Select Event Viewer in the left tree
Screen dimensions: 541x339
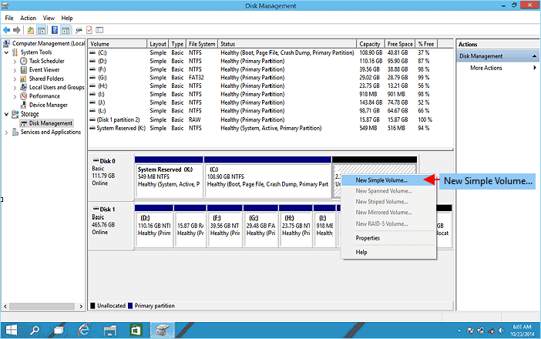click(x=45, y=69)
